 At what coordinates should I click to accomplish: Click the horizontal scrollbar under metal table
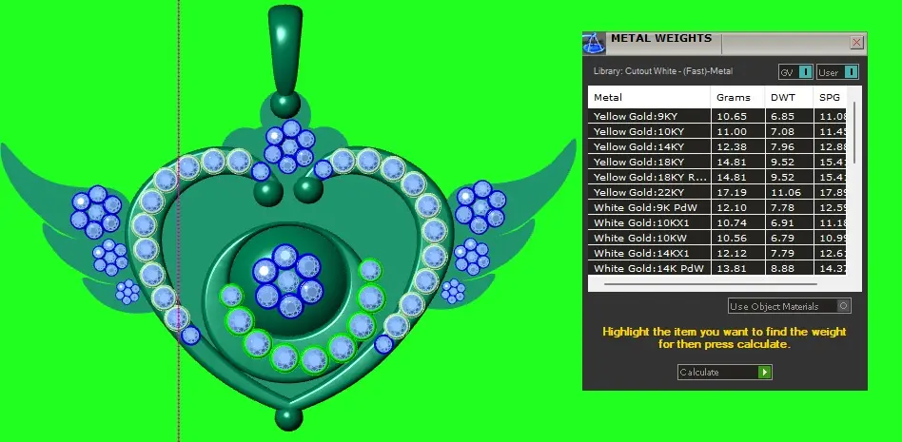[711, 283]
